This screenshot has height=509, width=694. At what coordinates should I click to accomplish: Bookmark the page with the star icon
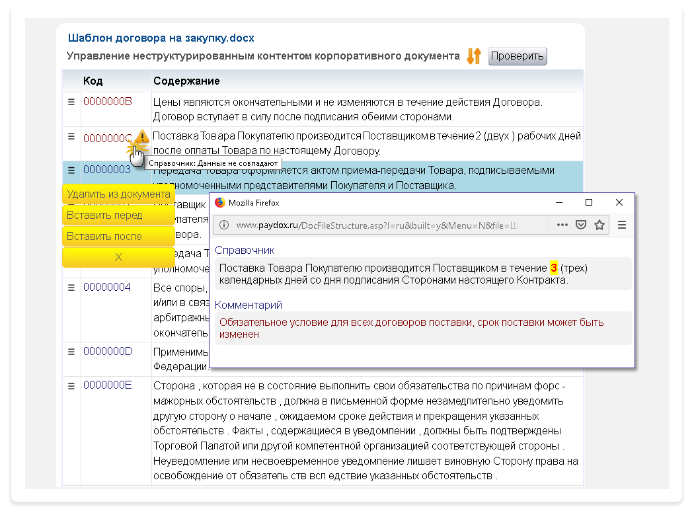[599, 225]
